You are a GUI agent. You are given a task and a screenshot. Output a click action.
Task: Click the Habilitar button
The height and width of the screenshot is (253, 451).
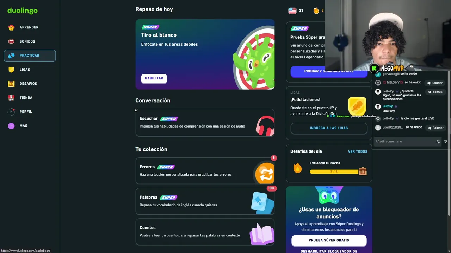pyautogui.click(x=154, y=78)
